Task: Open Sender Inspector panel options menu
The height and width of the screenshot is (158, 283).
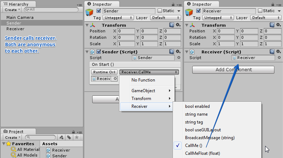Action: 179,5
